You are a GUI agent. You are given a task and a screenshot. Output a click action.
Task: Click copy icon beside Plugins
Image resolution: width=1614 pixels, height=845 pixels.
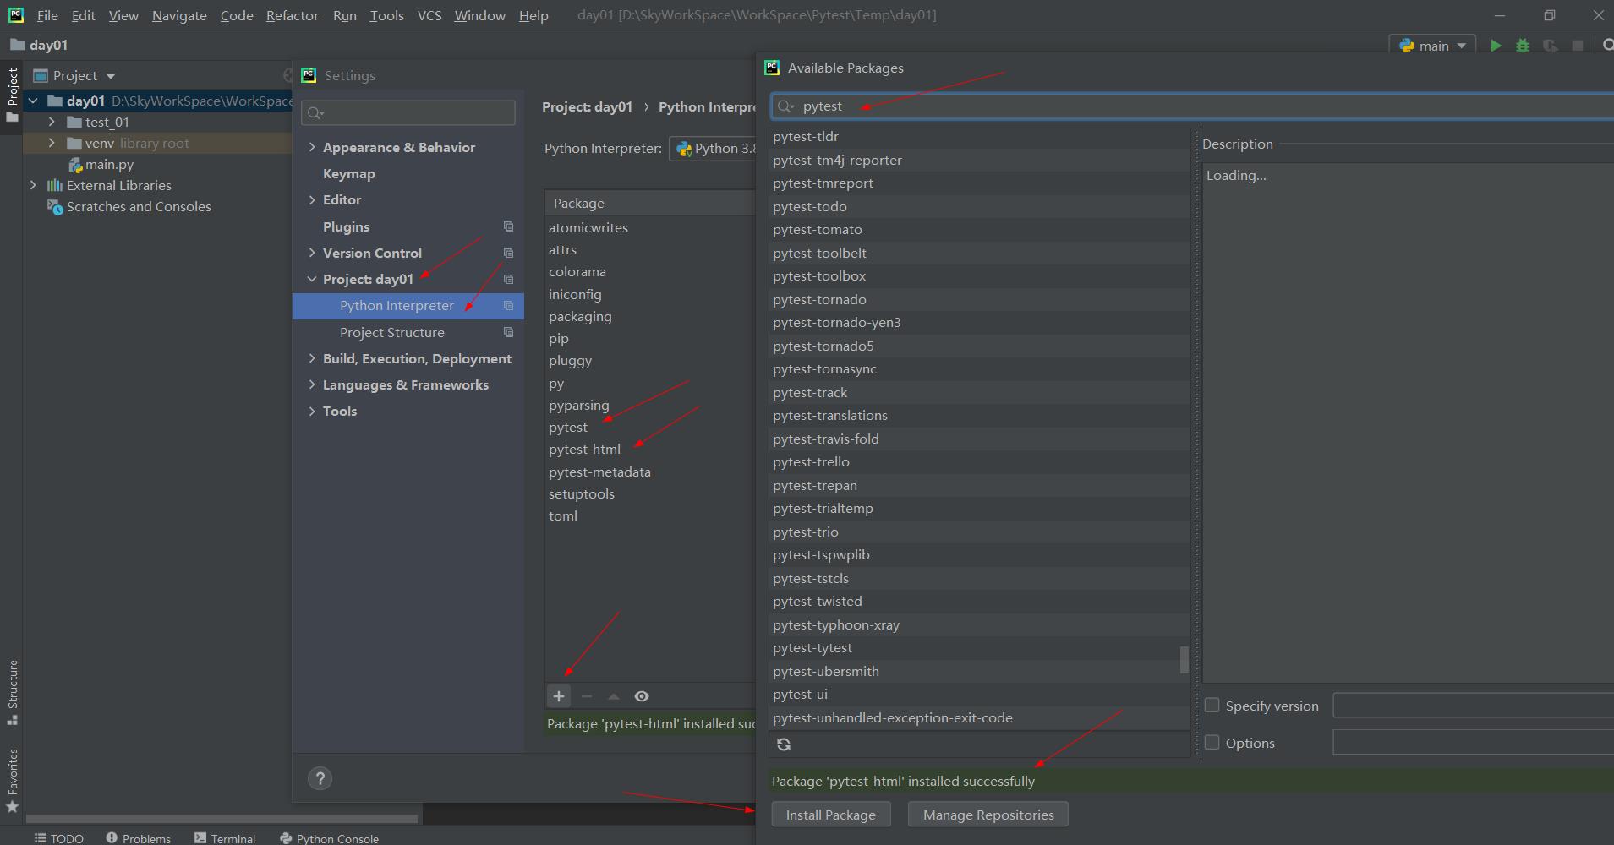(508, 226)
